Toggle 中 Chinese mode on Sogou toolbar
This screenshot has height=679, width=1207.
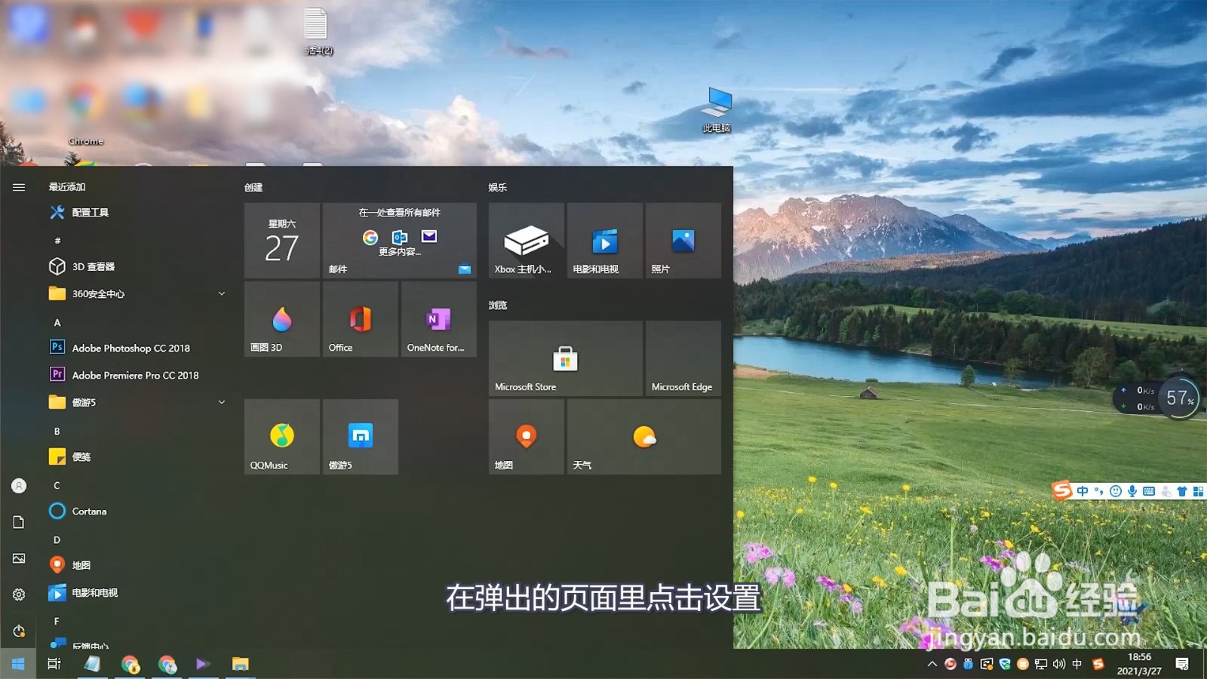pyautogui.click(x=1083, y=491)
